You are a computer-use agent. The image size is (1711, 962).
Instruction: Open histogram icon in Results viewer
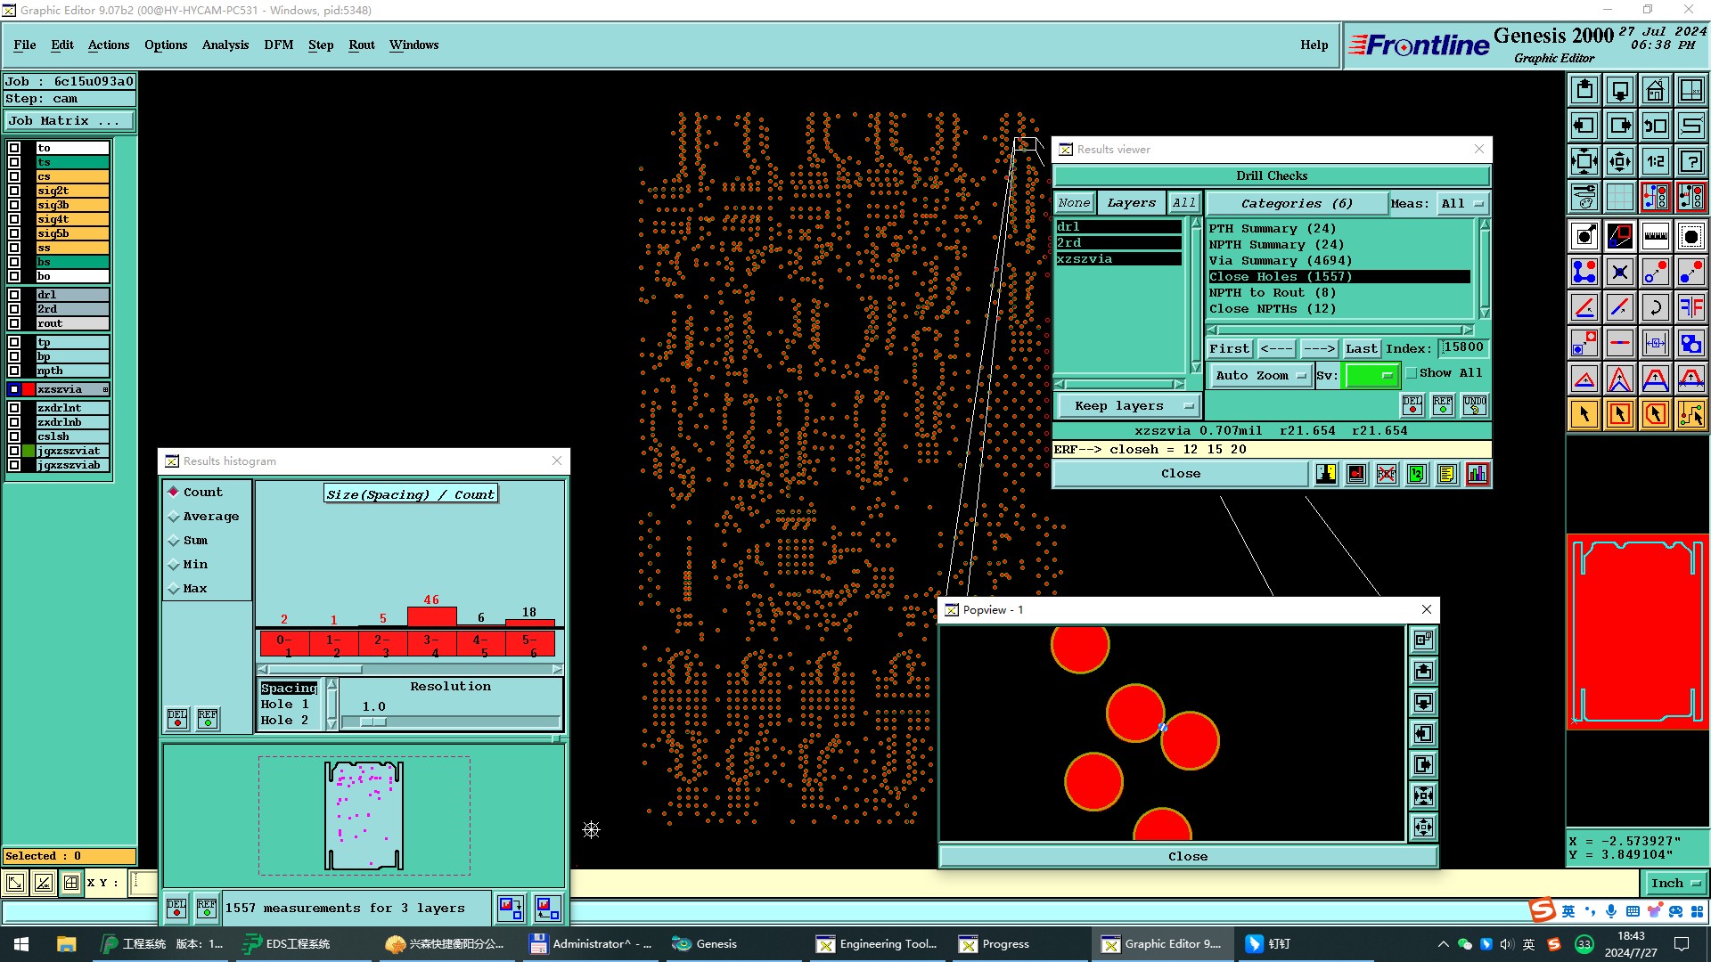pos(1477,474)
